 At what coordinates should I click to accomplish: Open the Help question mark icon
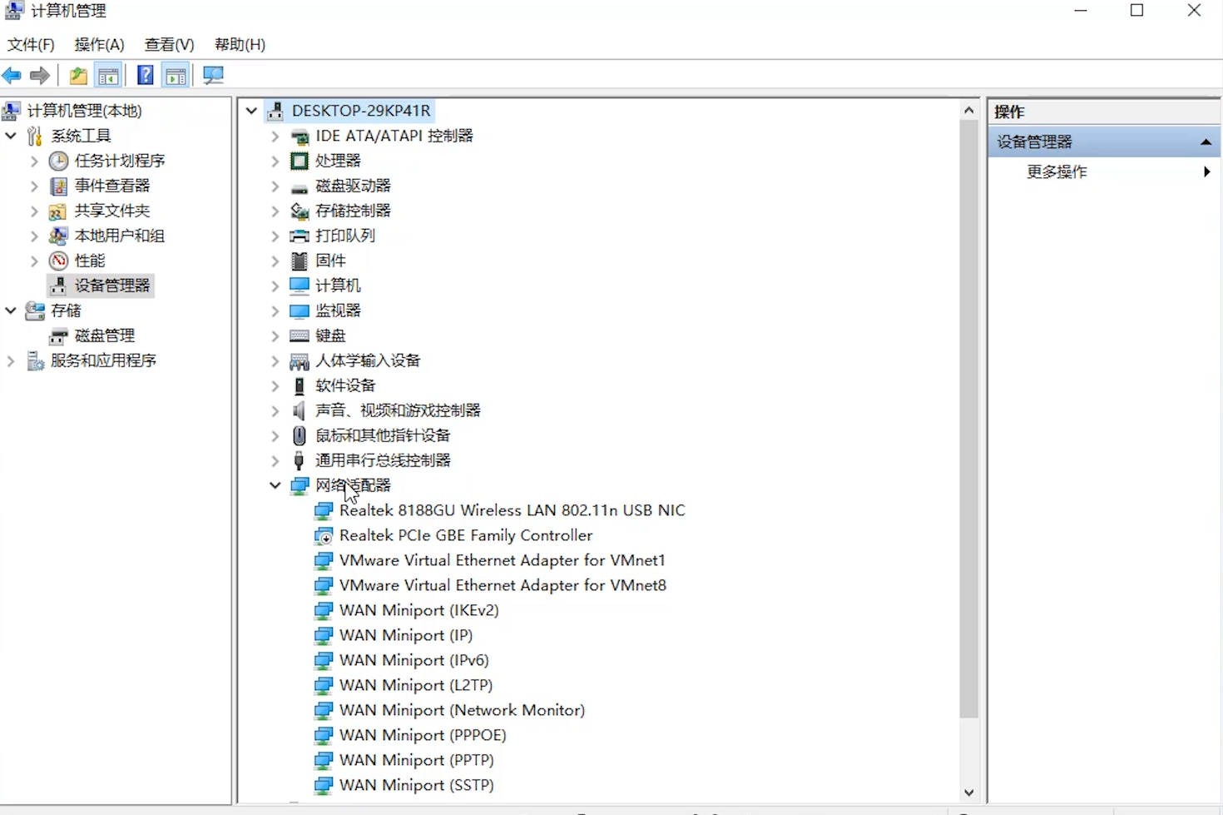(x=145, y=75)
